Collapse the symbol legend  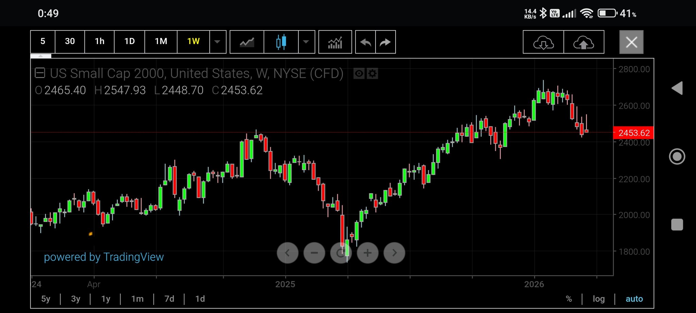(40, 73)
